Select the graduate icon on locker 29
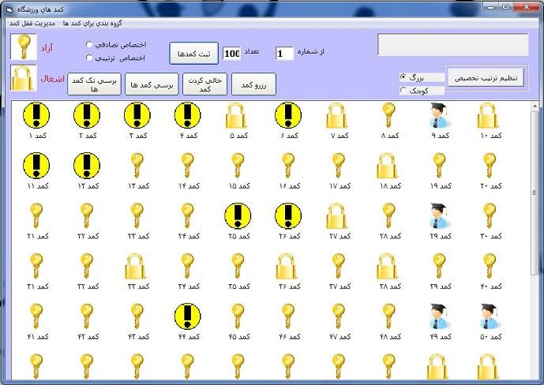The image size is (544, 385). (x=439, y=215)
